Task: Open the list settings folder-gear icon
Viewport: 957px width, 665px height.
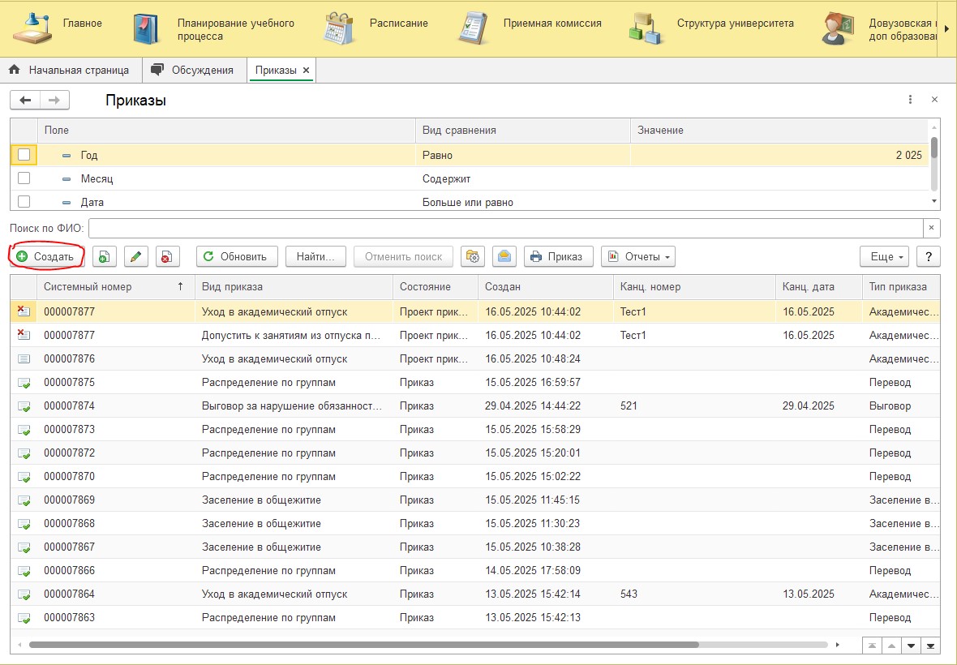Action: click(472, 257)
